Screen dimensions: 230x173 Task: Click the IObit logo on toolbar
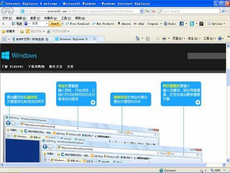pos(17,24)
